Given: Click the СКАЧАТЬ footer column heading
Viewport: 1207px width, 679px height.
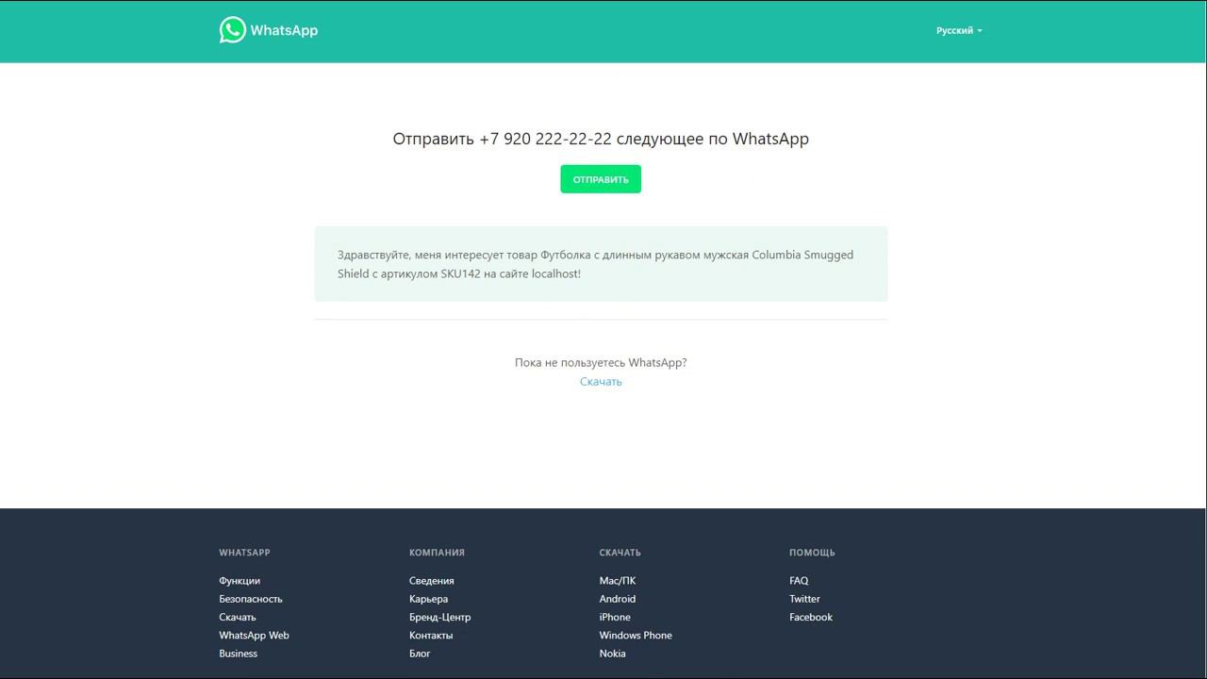Looking at the screenshot, I should [x=620, y=553].
